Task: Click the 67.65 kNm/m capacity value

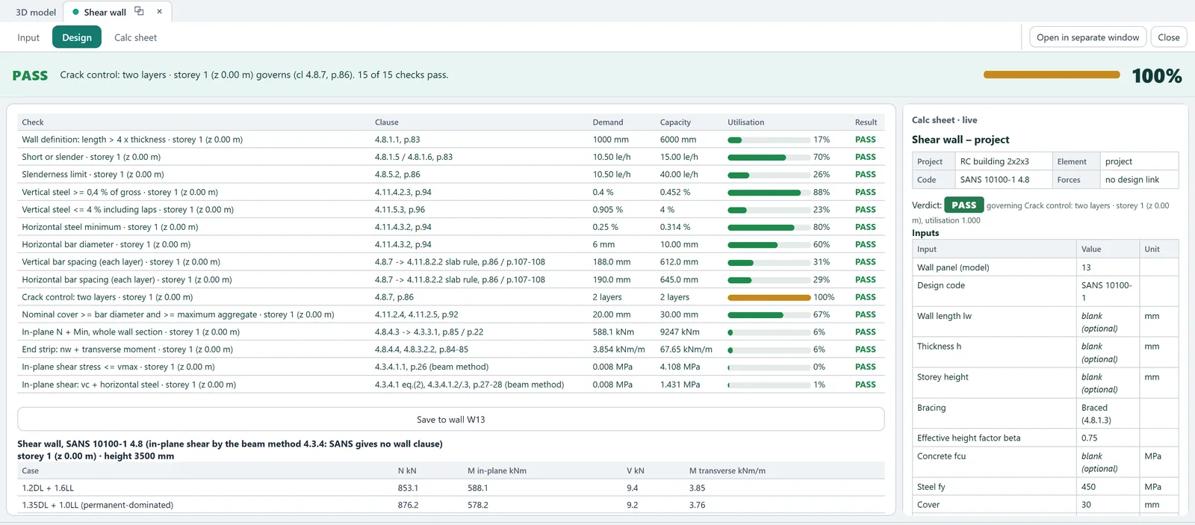Action: pos(686,350)
